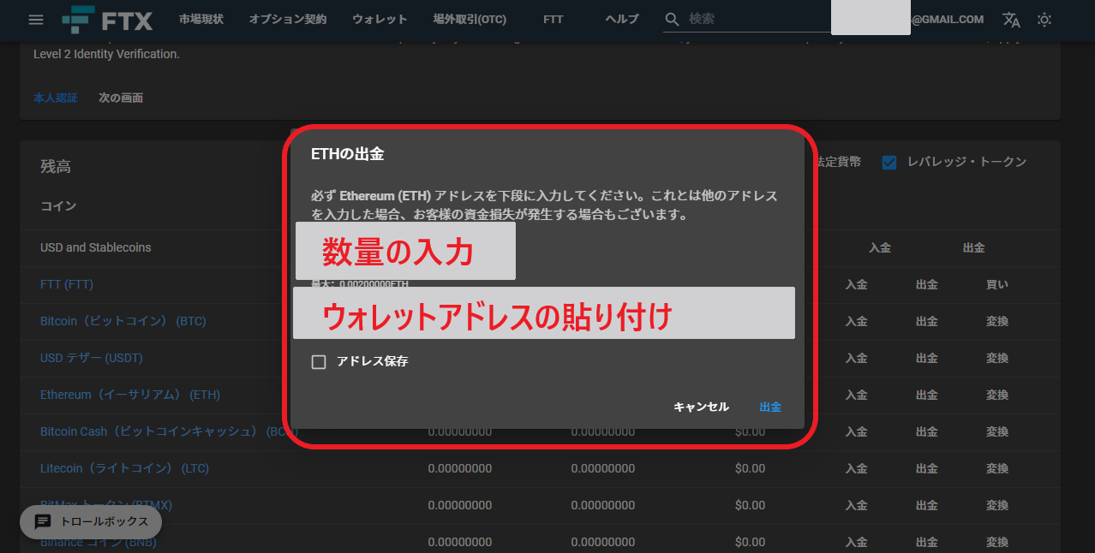Click 入金 in the Bitcoin Cash row
The image size is (1095, 553).
(x=856, y=431)
